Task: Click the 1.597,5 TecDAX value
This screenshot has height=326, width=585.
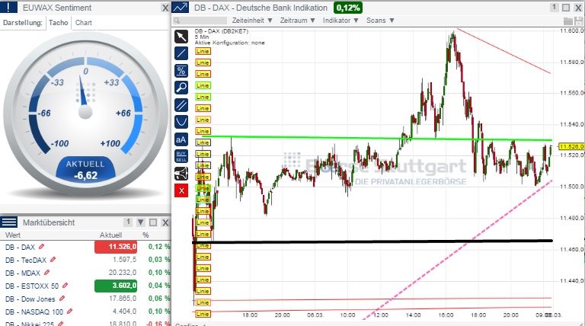Action: pyautogui.click(x=125, y=260)
